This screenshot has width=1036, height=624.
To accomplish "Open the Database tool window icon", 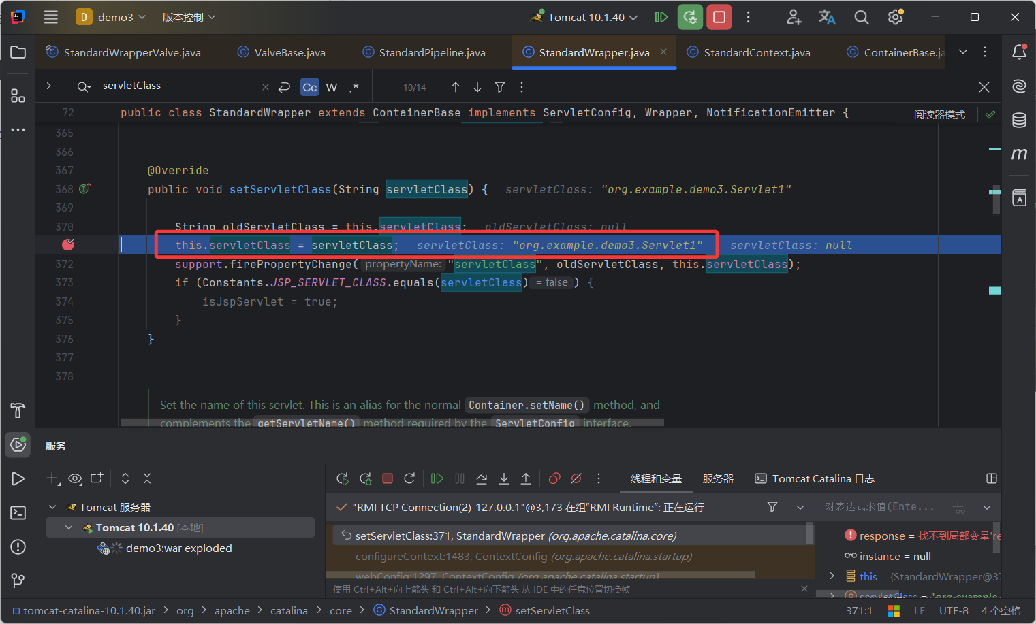I will (x=1019, y=120).
